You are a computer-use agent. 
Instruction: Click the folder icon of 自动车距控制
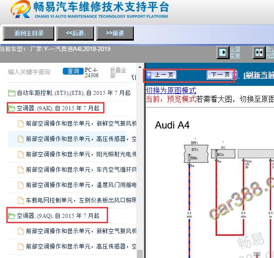(12, 93)
